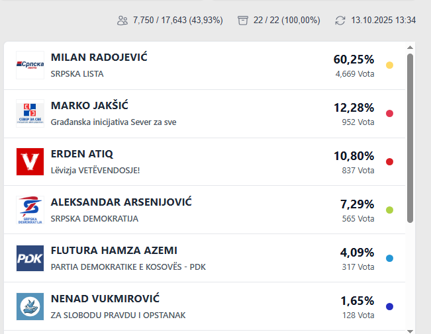
Task: Click the ballot box counted icon
Action: [243, 21]
